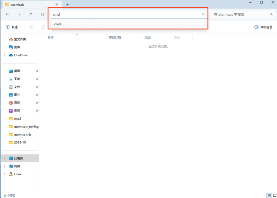Viewport: 277px width, 198px height.
Task: Expand the Linux node in the sidebar
Action: (4, 174)
